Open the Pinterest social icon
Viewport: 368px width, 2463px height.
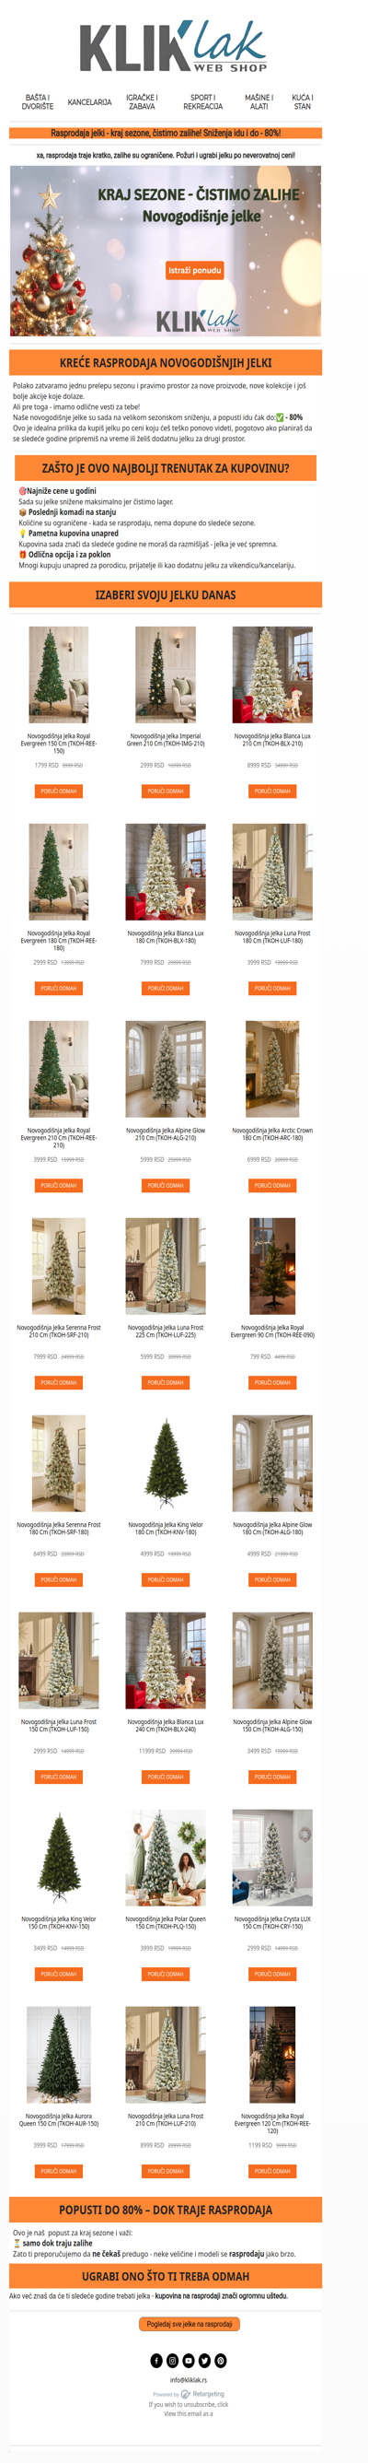point(220,2361)
